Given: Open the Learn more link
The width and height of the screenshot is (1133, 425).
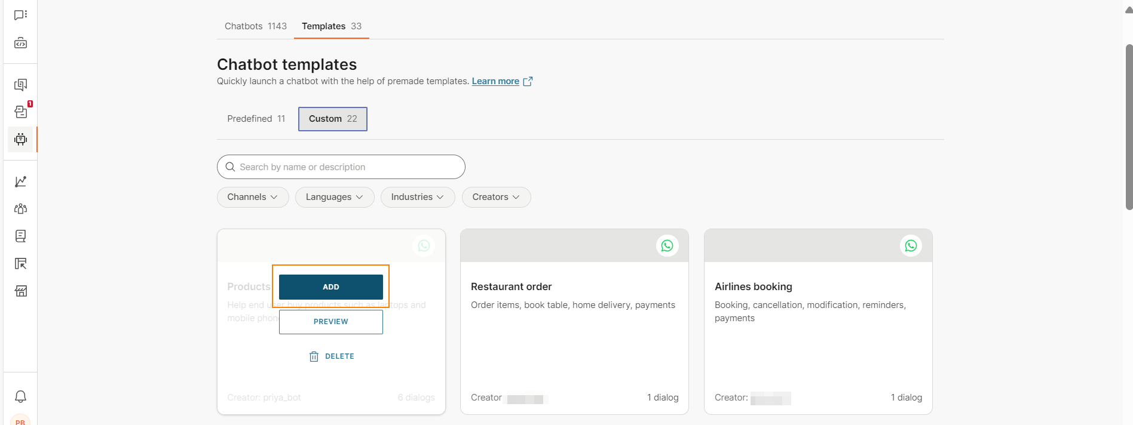Looking at the screenshot, I should point(495,81).
